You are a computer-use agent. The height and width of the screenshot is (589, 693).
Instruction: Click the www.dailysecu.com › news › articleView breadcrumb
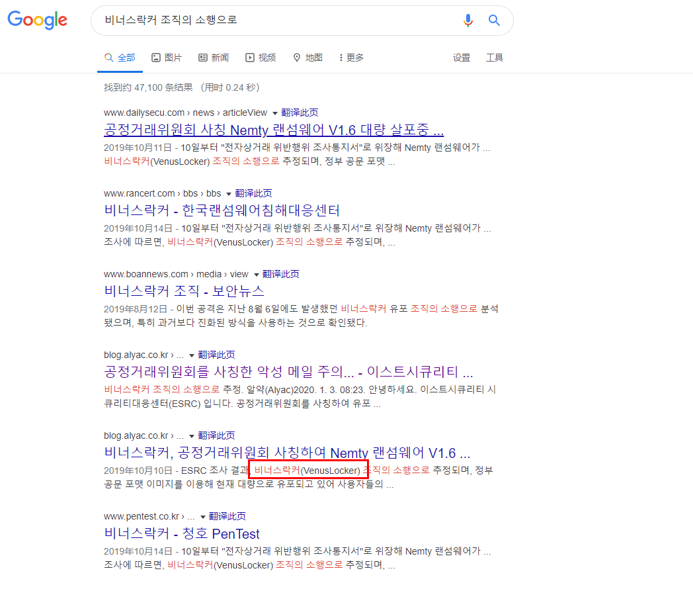coord(186,113)
